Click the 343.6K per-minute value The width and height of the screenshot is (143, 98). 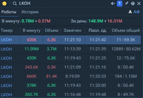point(31,67)
